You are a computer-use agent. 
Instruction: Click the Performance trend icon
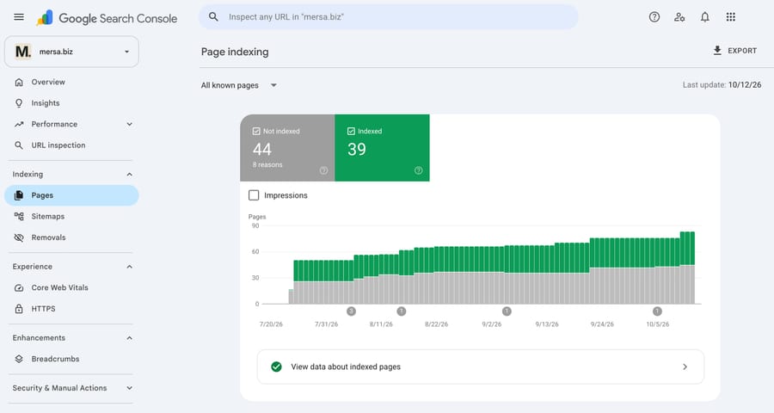coord(19,124)
